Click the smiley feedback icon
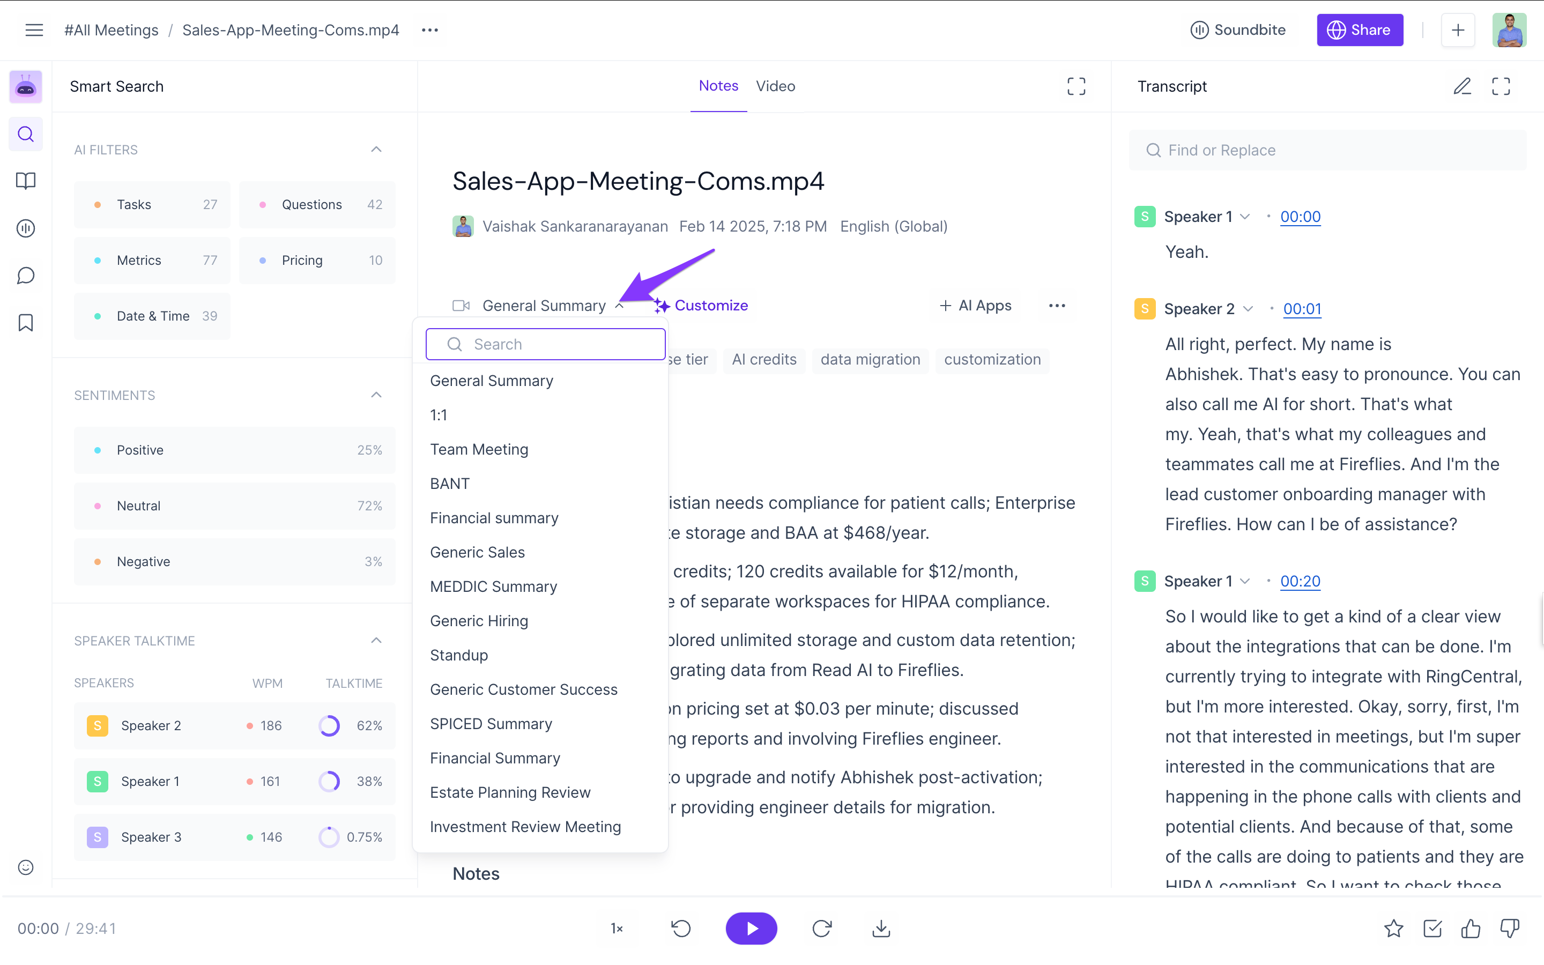The width and height of the screenshot is (1544, 965). click(26, 867)
